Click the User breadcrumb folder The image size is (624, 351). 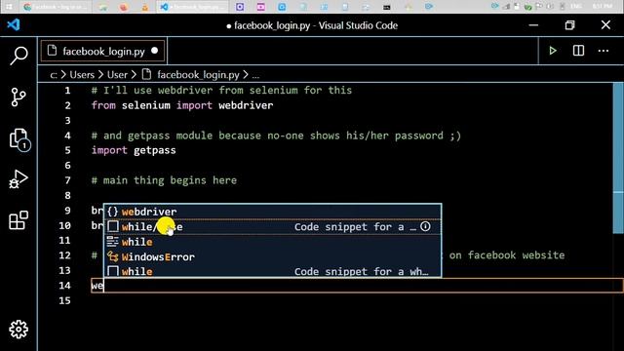pyautogui.click(x=117, y=75)
